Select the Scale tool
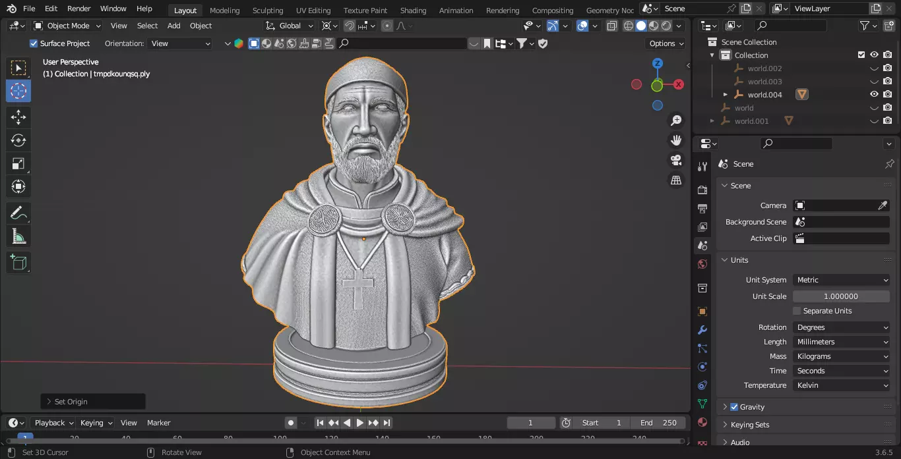 [x=18, y=163]
